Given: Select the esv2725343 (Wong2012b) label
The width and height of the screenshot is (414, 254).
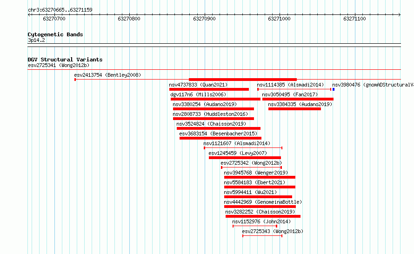Looking at the screenshot, I should coord(273,231).
